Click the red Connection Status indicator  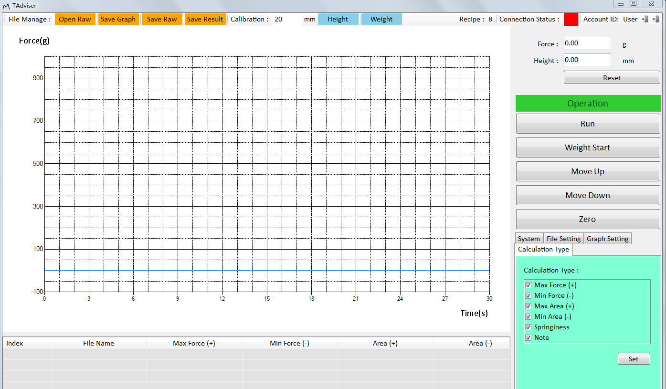tap(571, 19)
